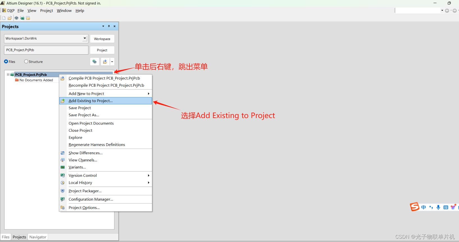Open the View menu
Viewport: 459px width, 242px height.
tap(32, 11)
